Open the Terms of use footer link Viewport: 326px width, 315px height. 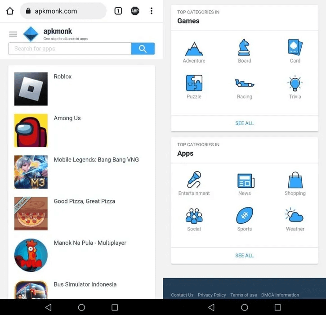point(243,295)
